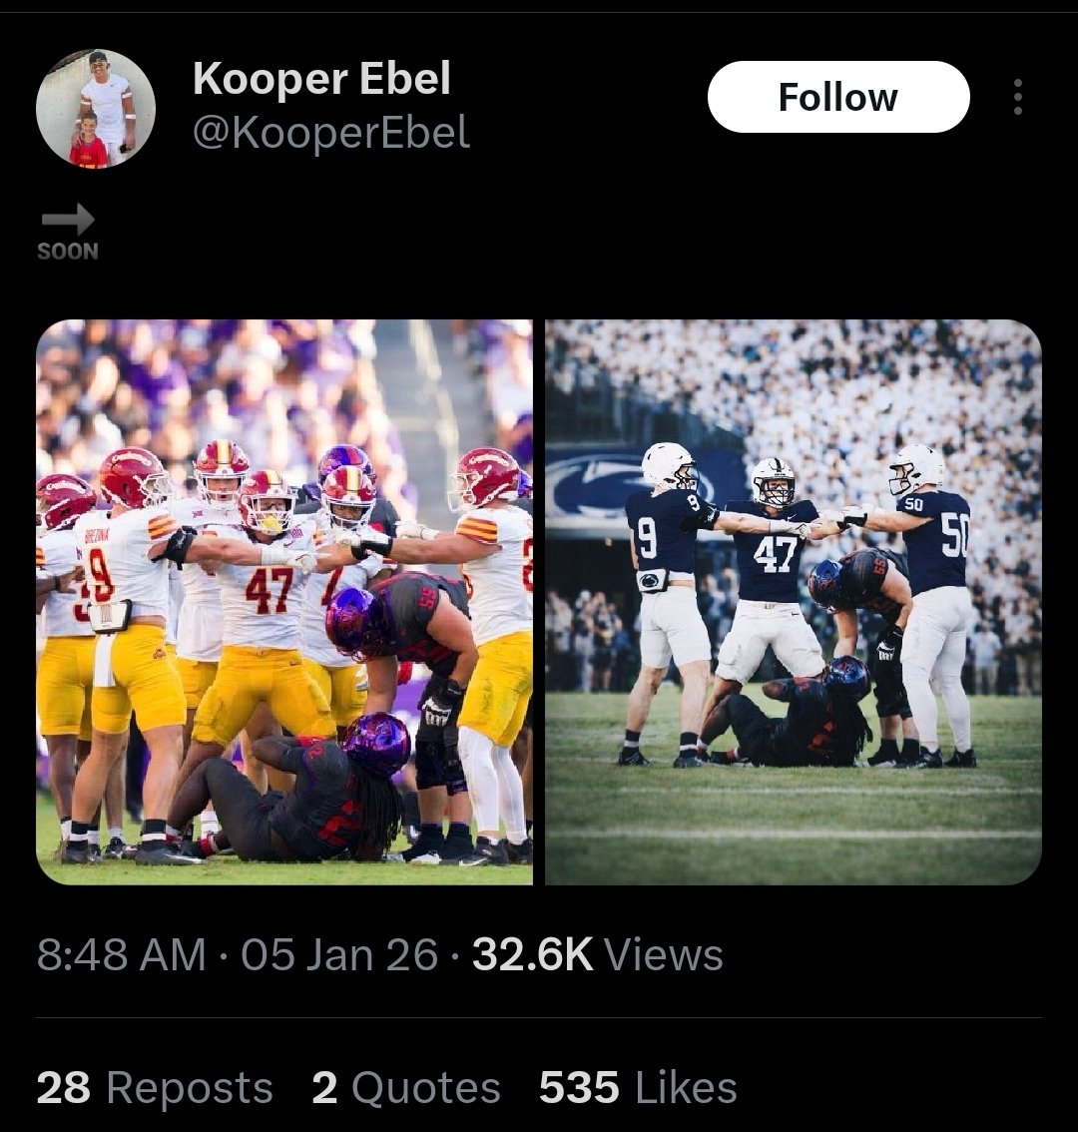The width and height of the screenshot is (1078, 1132).
Task: Open the three-dot more options menu
Action: point(1017,97)
